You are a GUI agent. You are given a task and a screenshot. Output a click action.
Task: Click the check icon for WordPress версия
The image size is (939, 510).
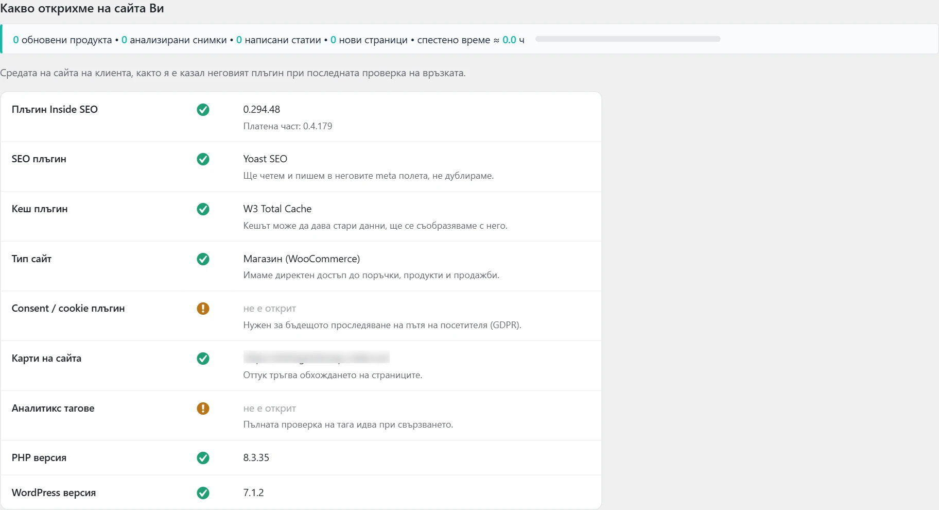pyautogui.click(x=203, y=493)
